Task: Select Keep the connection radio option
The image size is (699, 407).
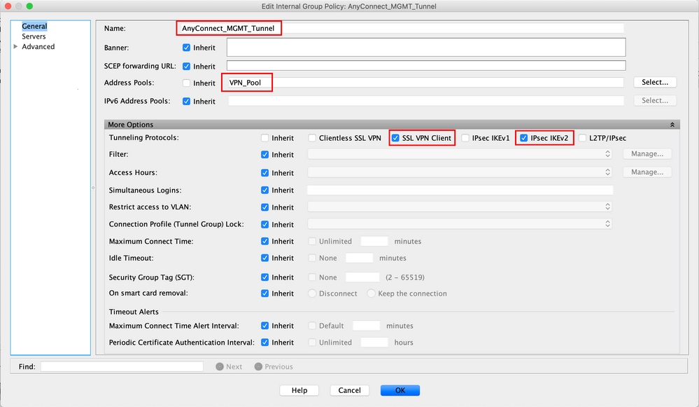Action: point(371,294)
